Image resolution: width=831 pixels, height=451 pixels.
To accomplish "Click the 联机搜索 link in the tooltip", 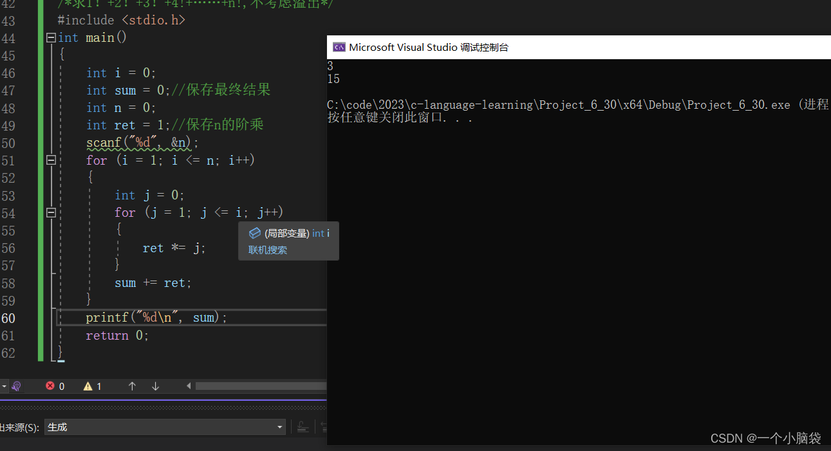I will click(268, 250).
